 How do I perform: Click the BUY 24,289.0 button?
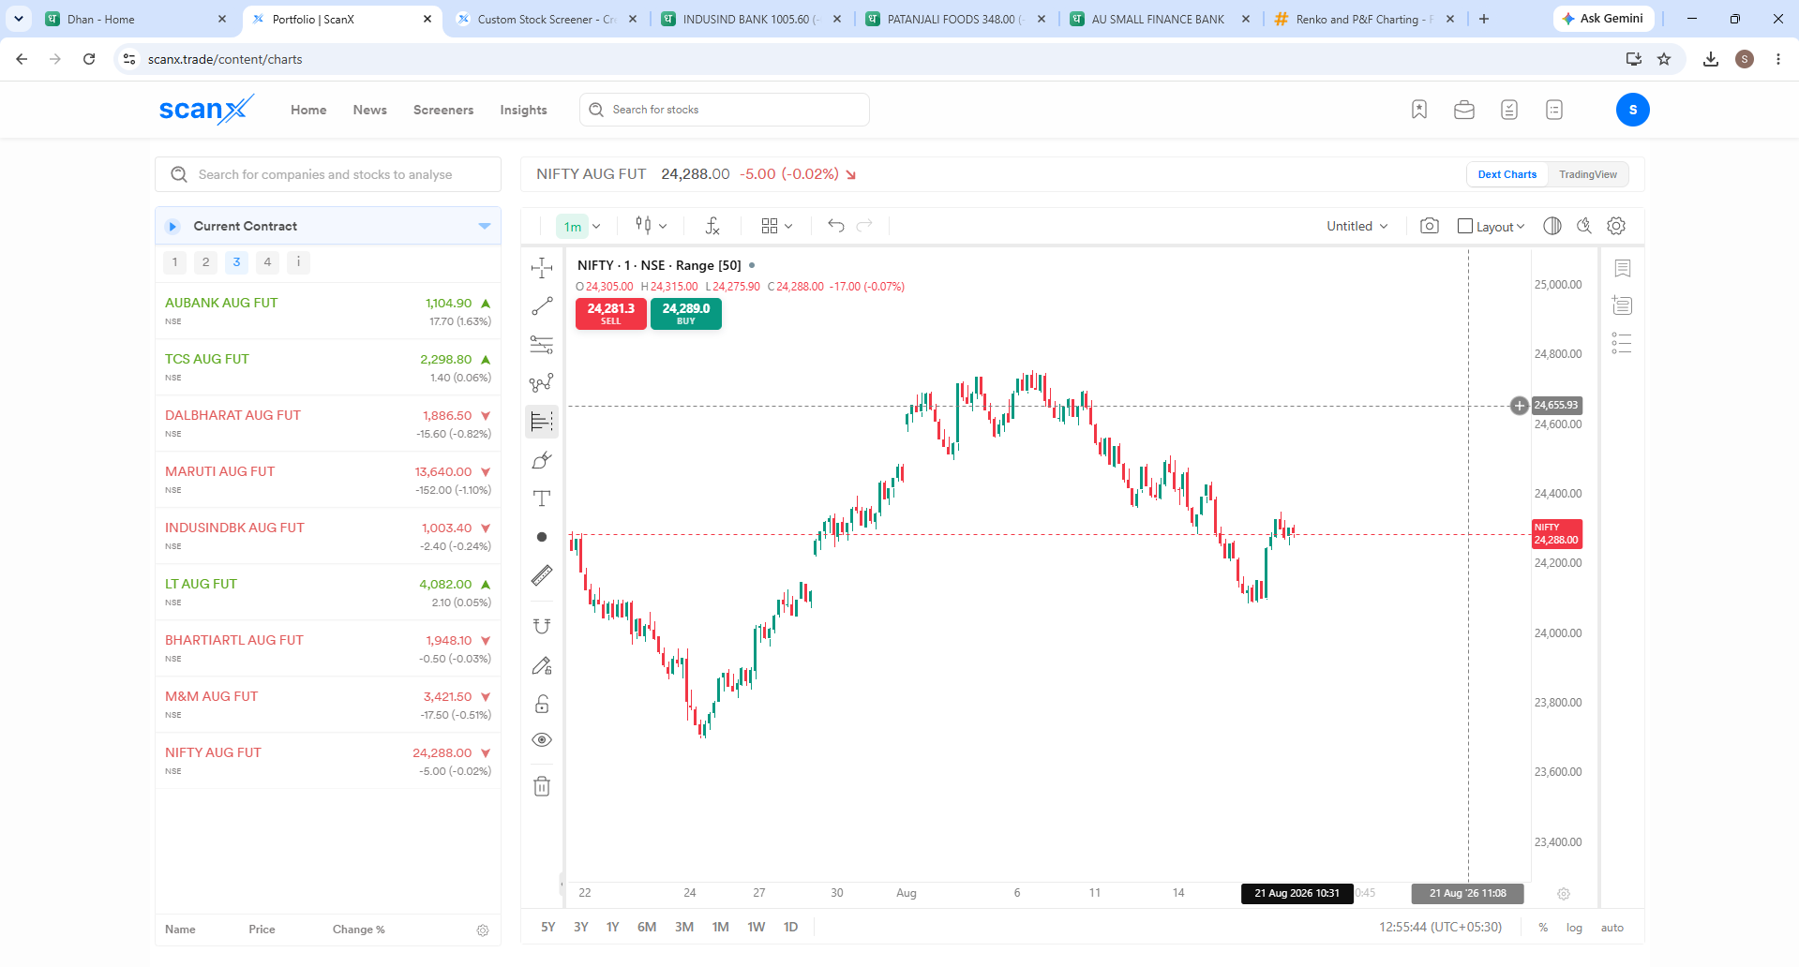click(686, 313)
